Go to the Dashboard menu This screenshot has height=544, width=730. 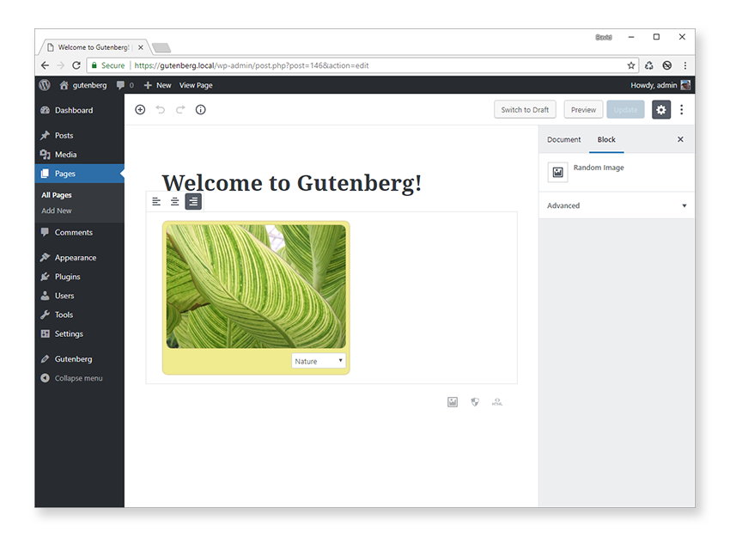[80, 110]
